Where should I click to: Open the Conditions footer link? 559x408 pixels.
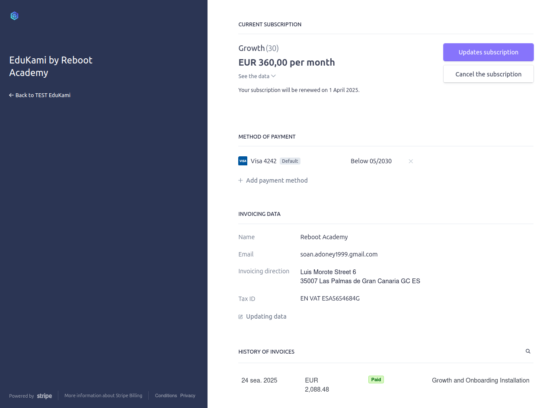(166, 395)
